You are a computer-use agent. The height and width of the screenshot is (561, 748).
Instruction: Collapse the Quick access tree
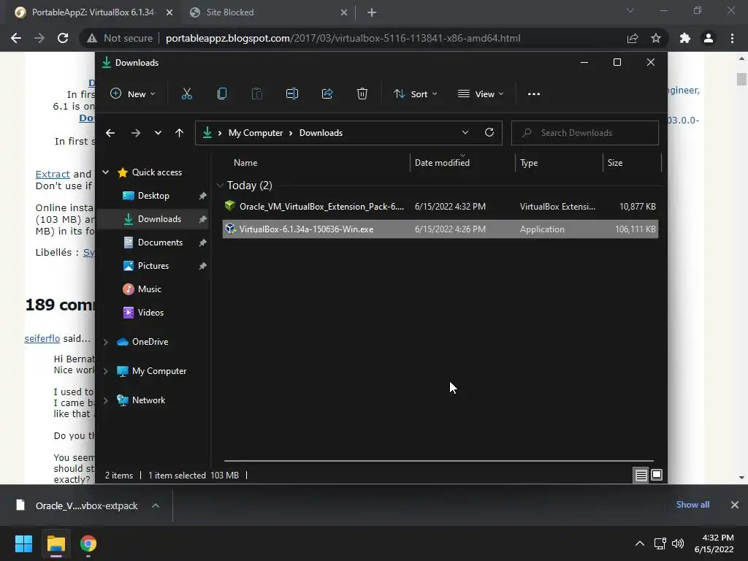tap(106, 172)
